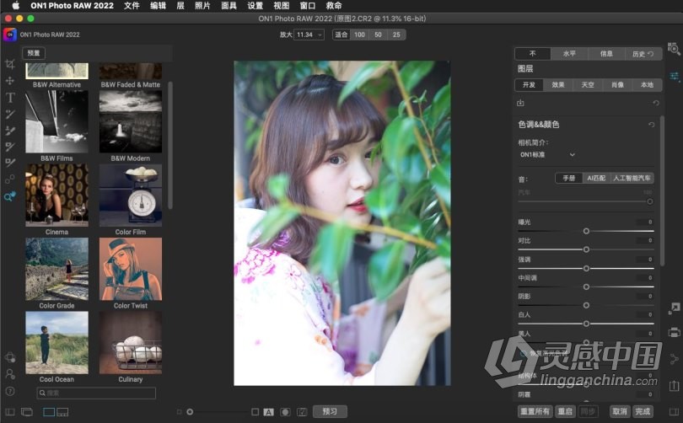Click the Resize icon in right strip
The image size is (683, 423).
pyautogui.click(x=675, y=308)
